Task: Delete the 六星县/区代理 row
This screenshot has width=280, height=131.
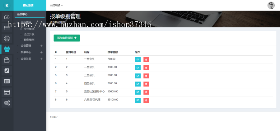Action: (146, 100)
